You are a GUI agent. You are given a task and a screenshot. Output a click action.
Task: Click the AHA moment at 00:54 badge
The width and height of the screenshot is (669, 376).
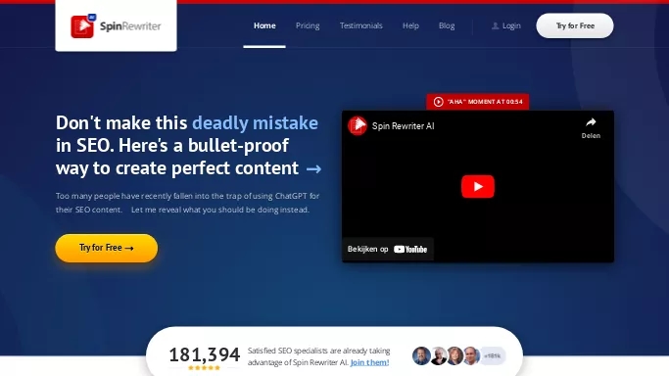(x=477, y=102)
